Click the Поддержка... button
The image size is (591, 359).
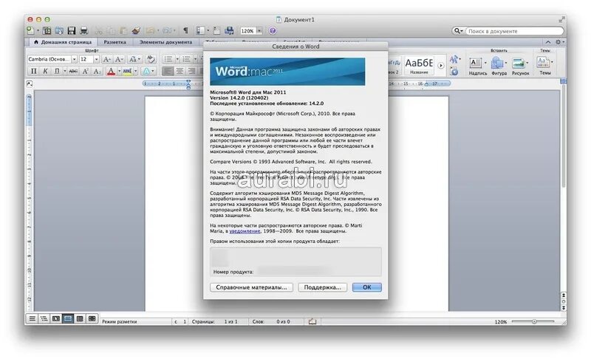tap(322, 287)
